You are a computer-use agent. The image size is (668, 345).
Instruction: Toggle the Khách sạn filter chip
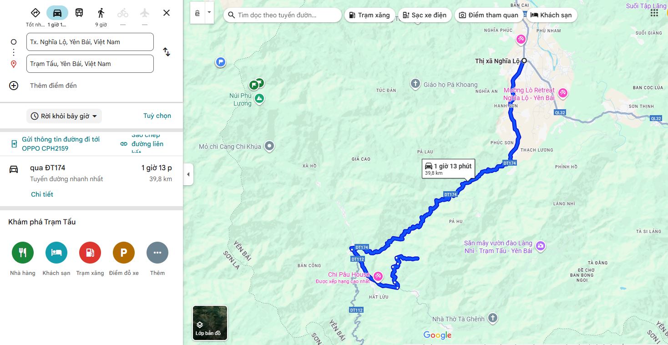pos(552,15)
